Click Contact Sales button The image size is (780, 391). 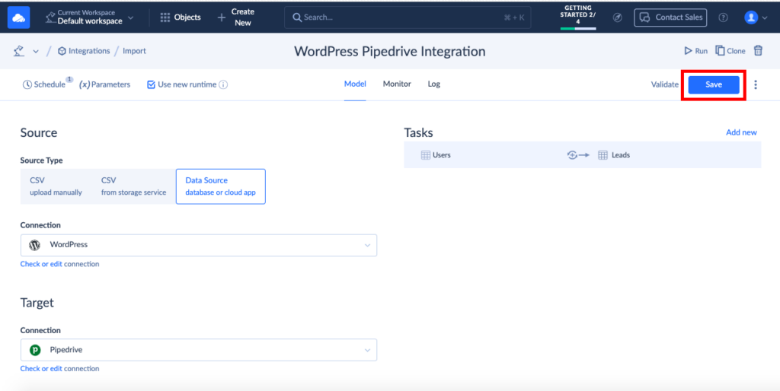(670, 17)
